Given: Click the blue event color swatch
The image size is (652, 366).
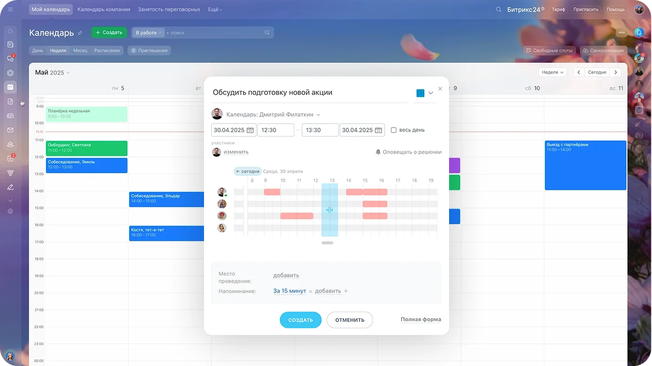Looking at the screenshot, I should (x=420, y=93).
